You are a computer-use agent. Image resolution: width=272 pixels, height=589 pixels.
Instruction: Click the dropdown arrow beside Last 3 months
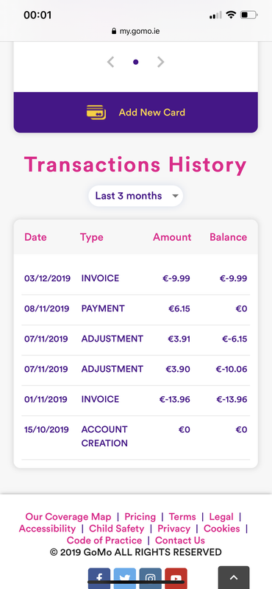175,196
